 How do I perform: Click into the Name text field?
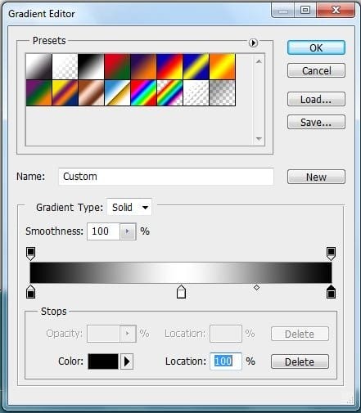coord(166,177)
